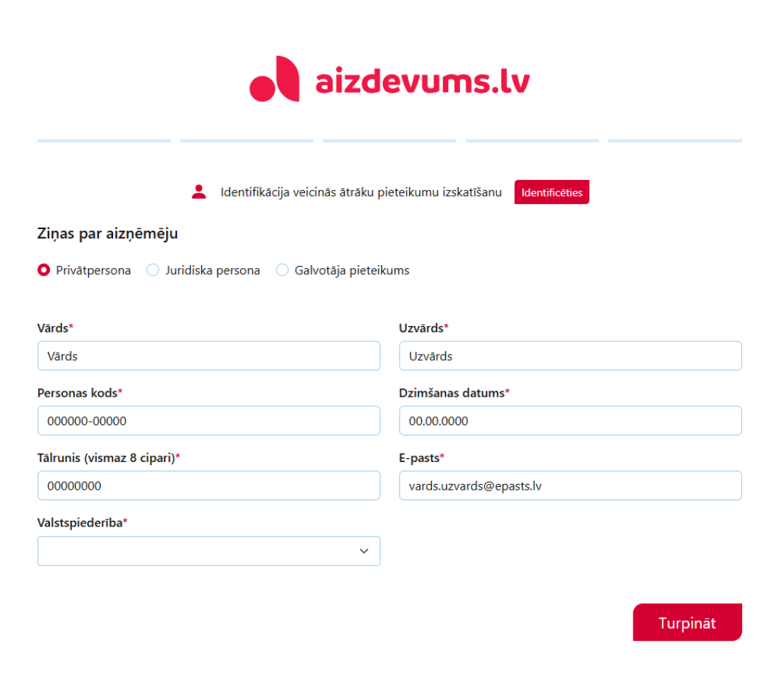Click the second progress step bar
The height and width of the screenshot is (694, 781).
[247, 140]
